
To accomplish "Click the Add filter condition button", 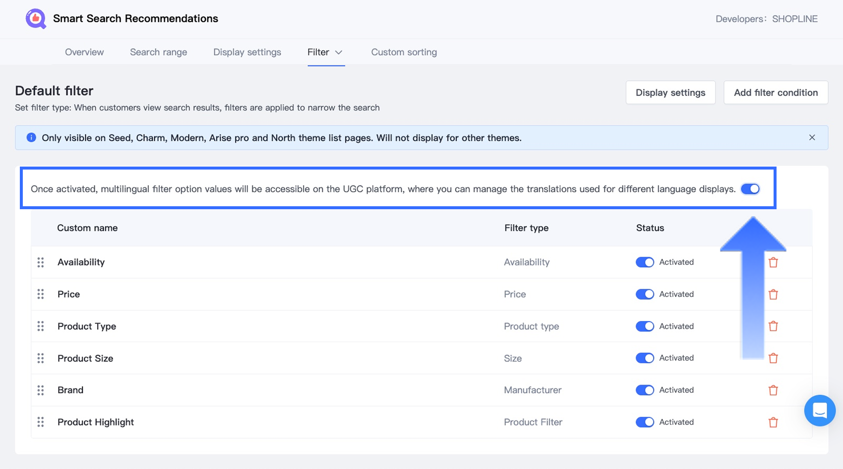I will 776,93.
